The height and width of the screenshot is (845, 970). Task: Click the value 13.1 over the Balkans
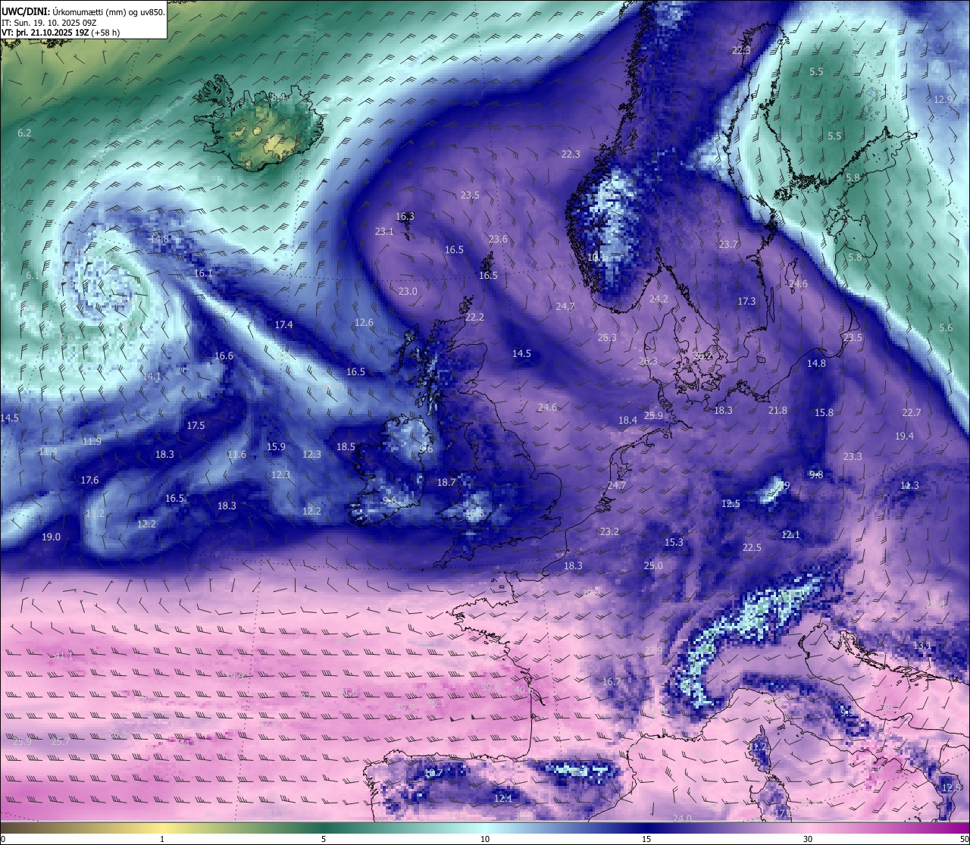[922, 645]
